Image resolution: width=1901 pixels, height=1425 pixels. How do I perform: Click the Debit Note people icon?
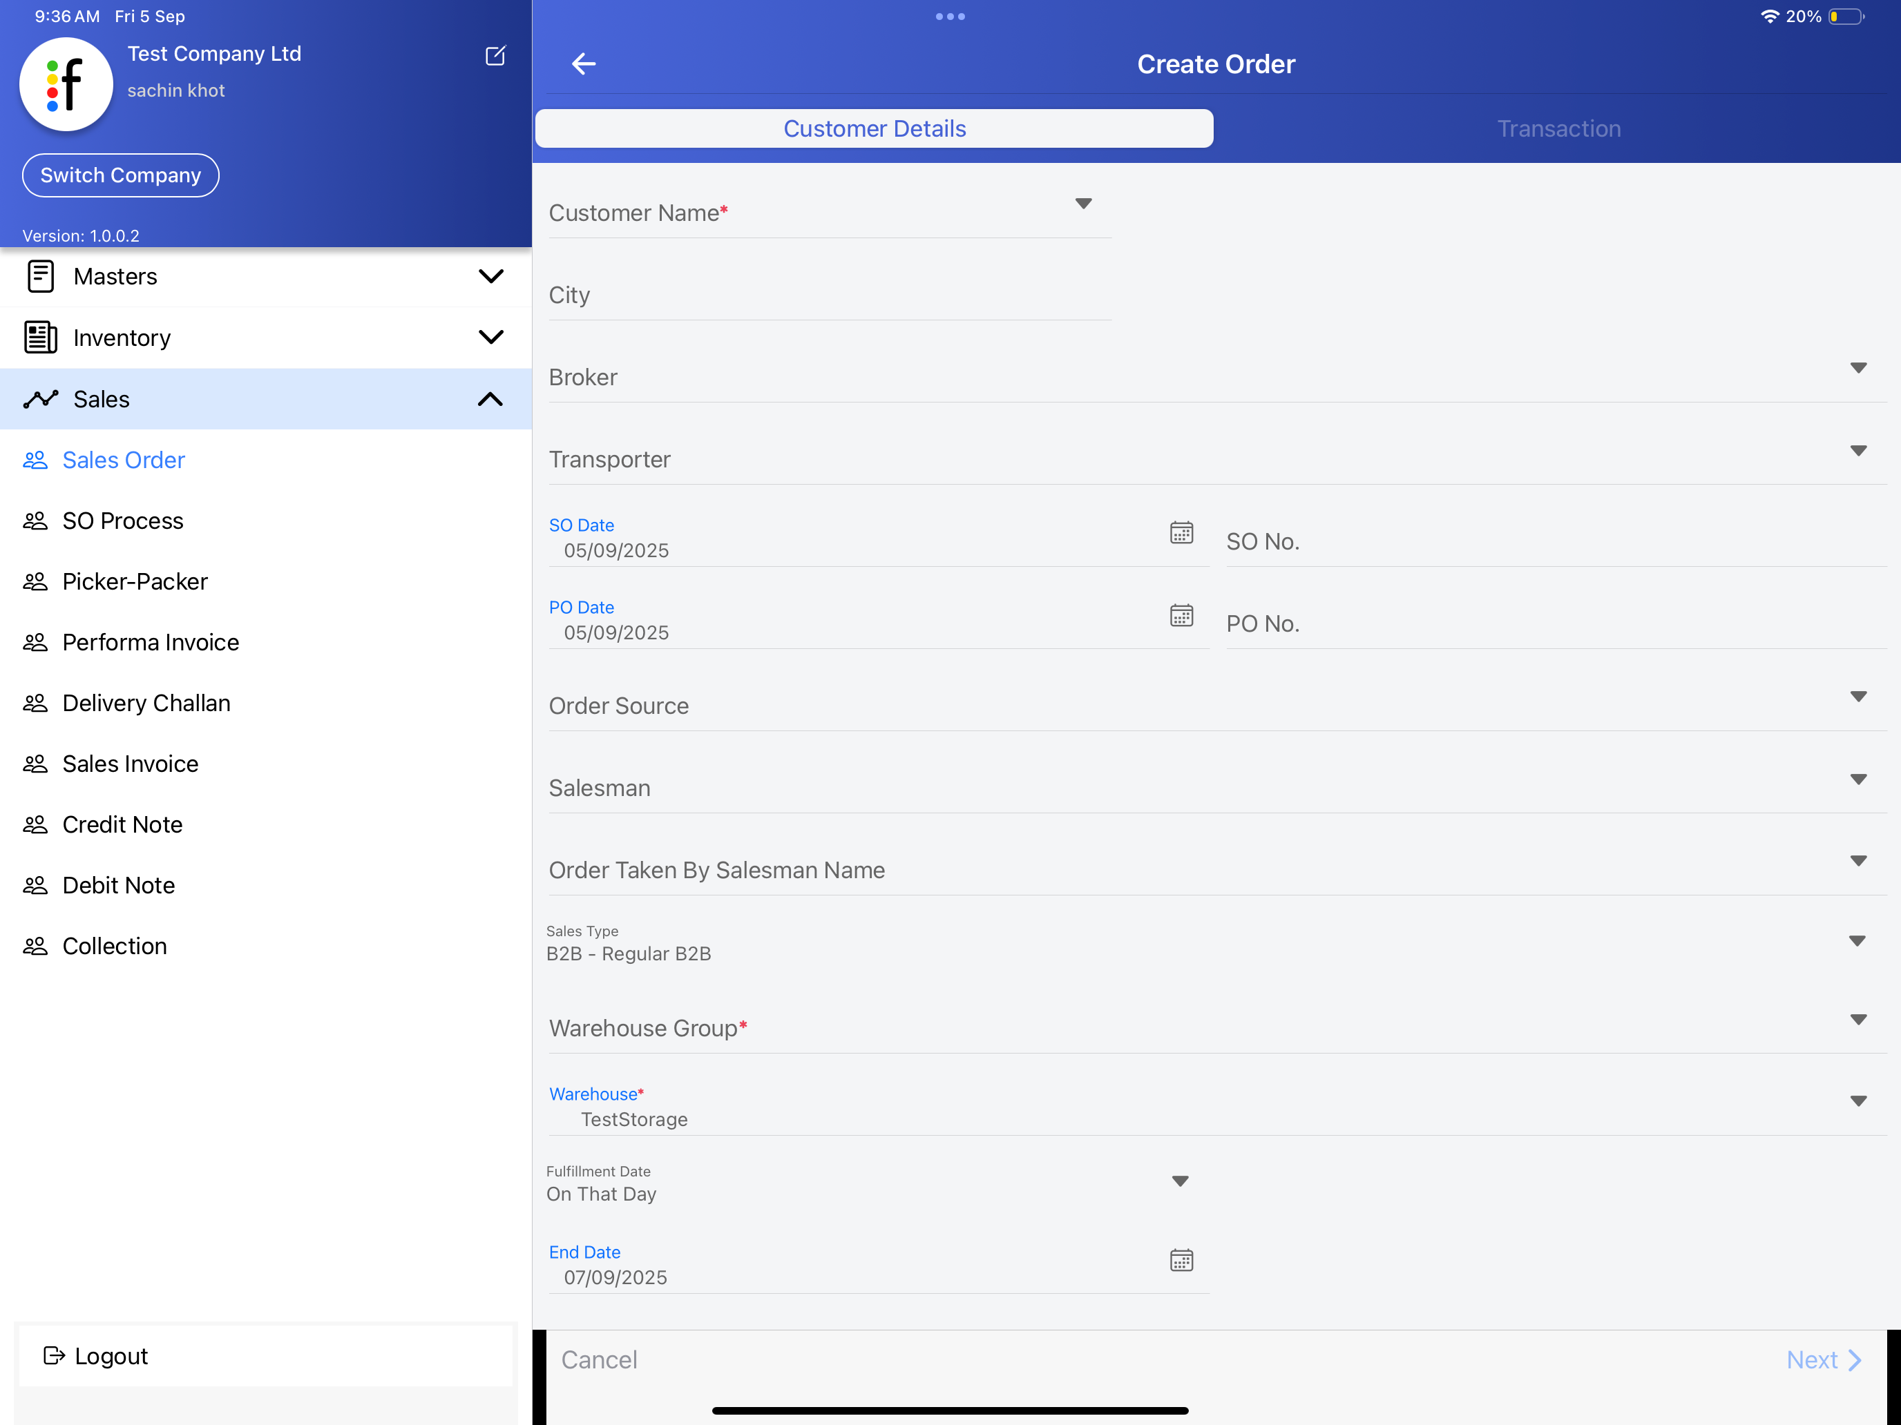point(35,886)
